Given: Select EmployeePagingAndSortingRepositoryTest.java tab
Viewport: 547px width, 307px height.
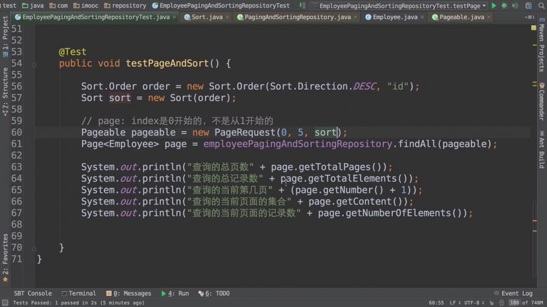Looking at the screenshot, I should coord(96,17).
